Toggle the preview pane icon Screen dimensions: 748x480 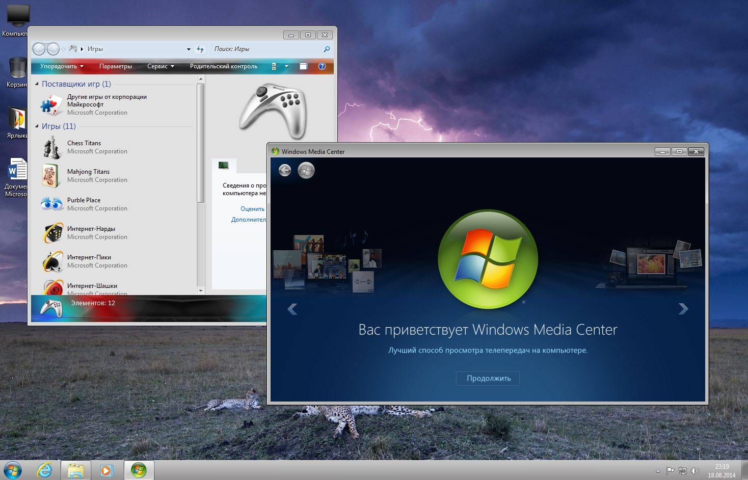[303, 66]
